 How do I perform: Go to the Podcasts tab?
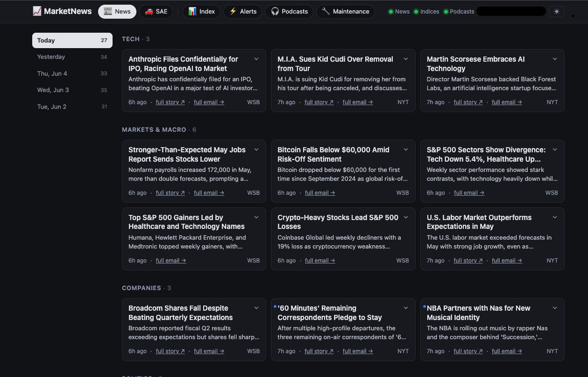(x=289, y=12)
